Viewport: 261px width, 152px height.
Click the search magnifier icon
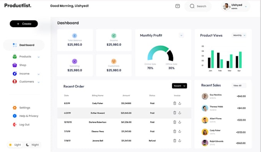192,6
